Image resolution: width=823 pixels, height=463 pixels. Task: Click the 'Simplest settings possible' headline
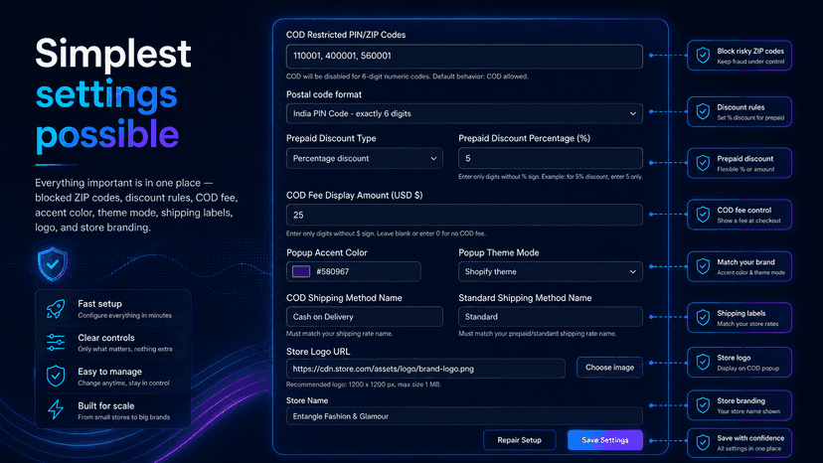(113, 93)
